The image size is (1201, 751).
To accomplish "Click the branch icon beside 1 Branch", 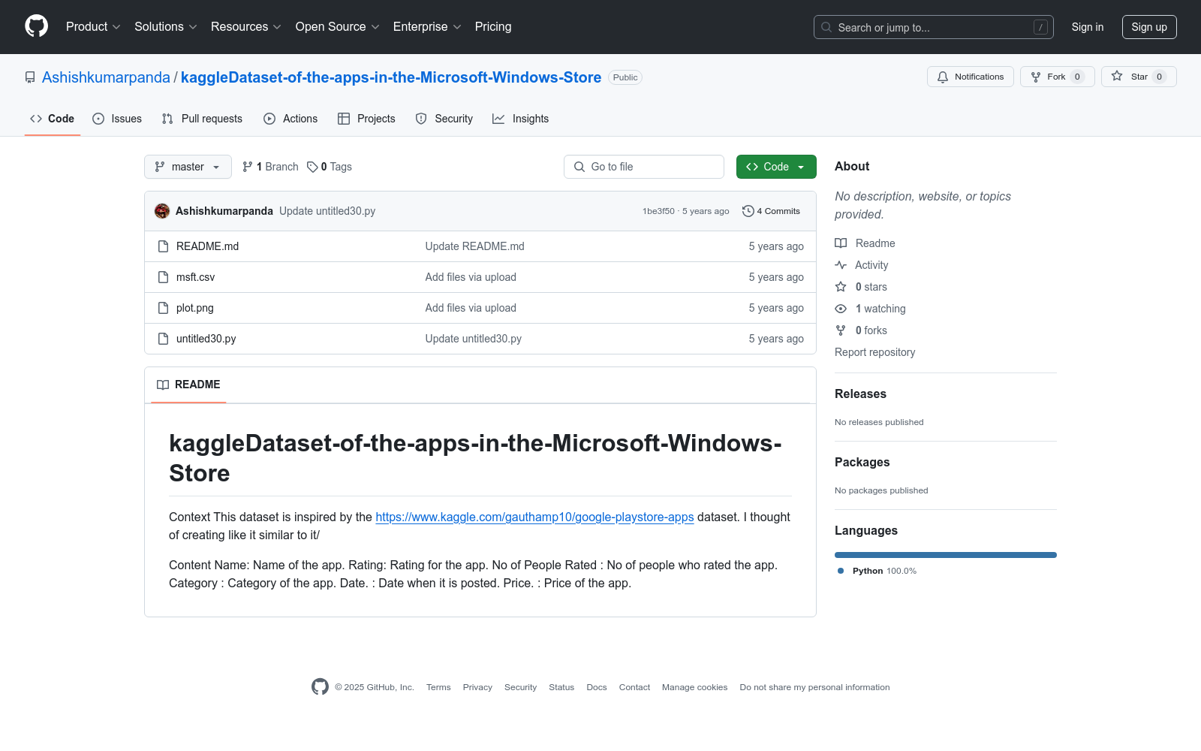I will [248, 167].
